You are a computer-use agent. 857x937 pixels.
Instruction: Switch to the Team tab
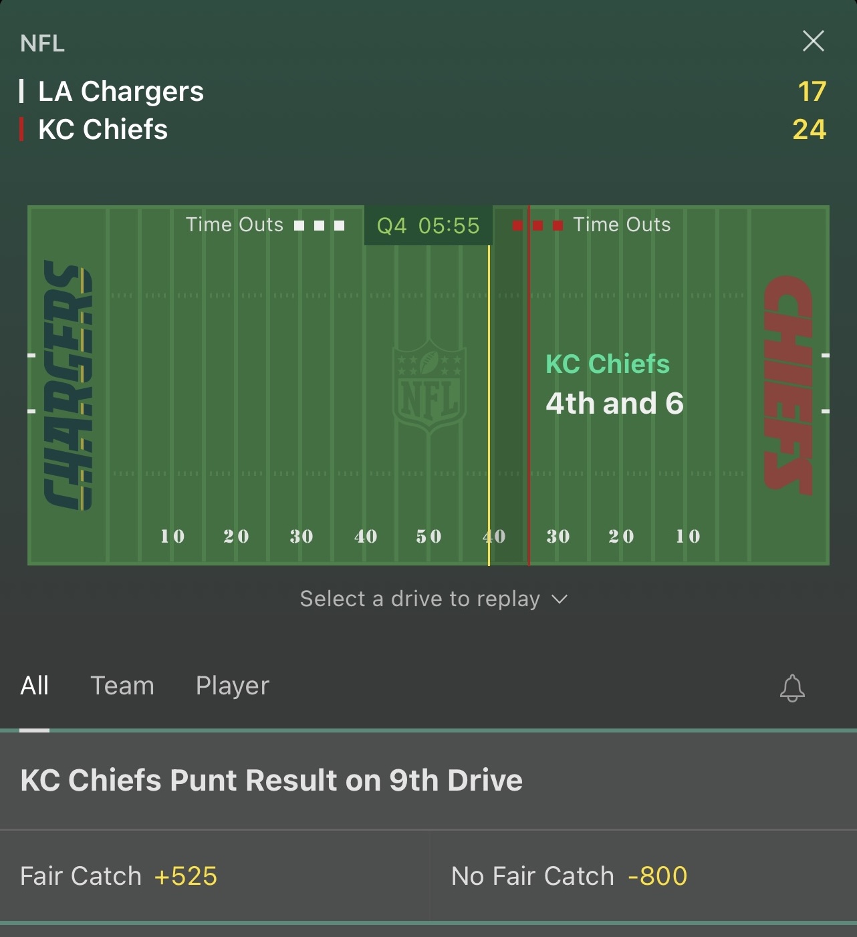[x=122, y=686]
